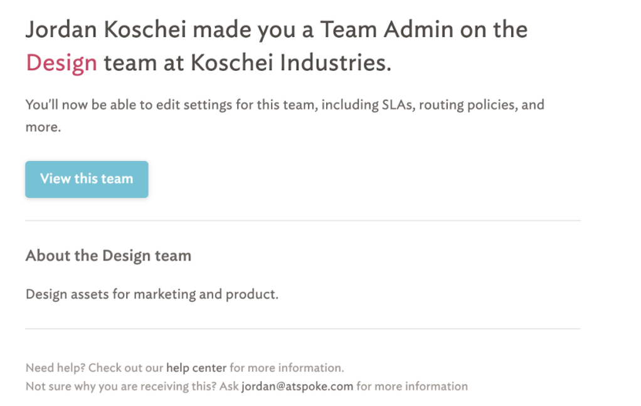641x406 pixels.
Task: Open the help center link
Action: 196,368
